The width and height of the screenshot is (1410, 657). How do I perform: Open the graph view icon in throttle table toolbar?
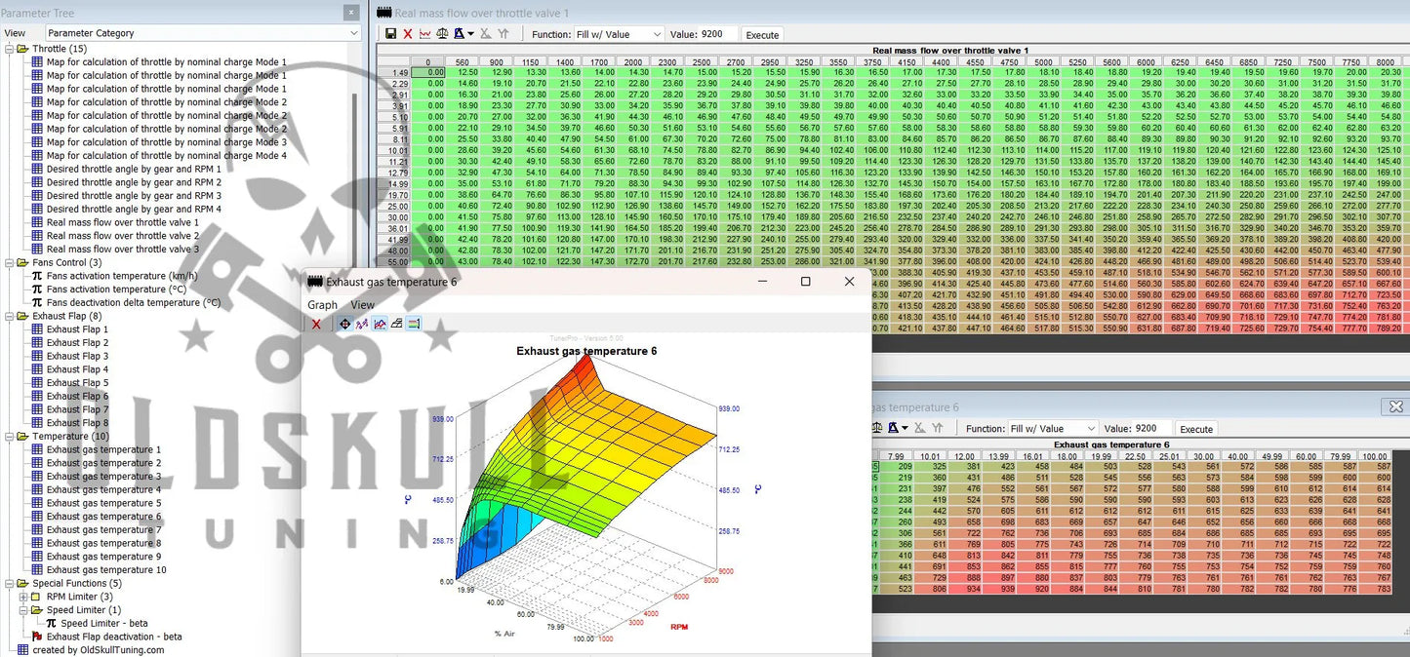tap(425, 34)
